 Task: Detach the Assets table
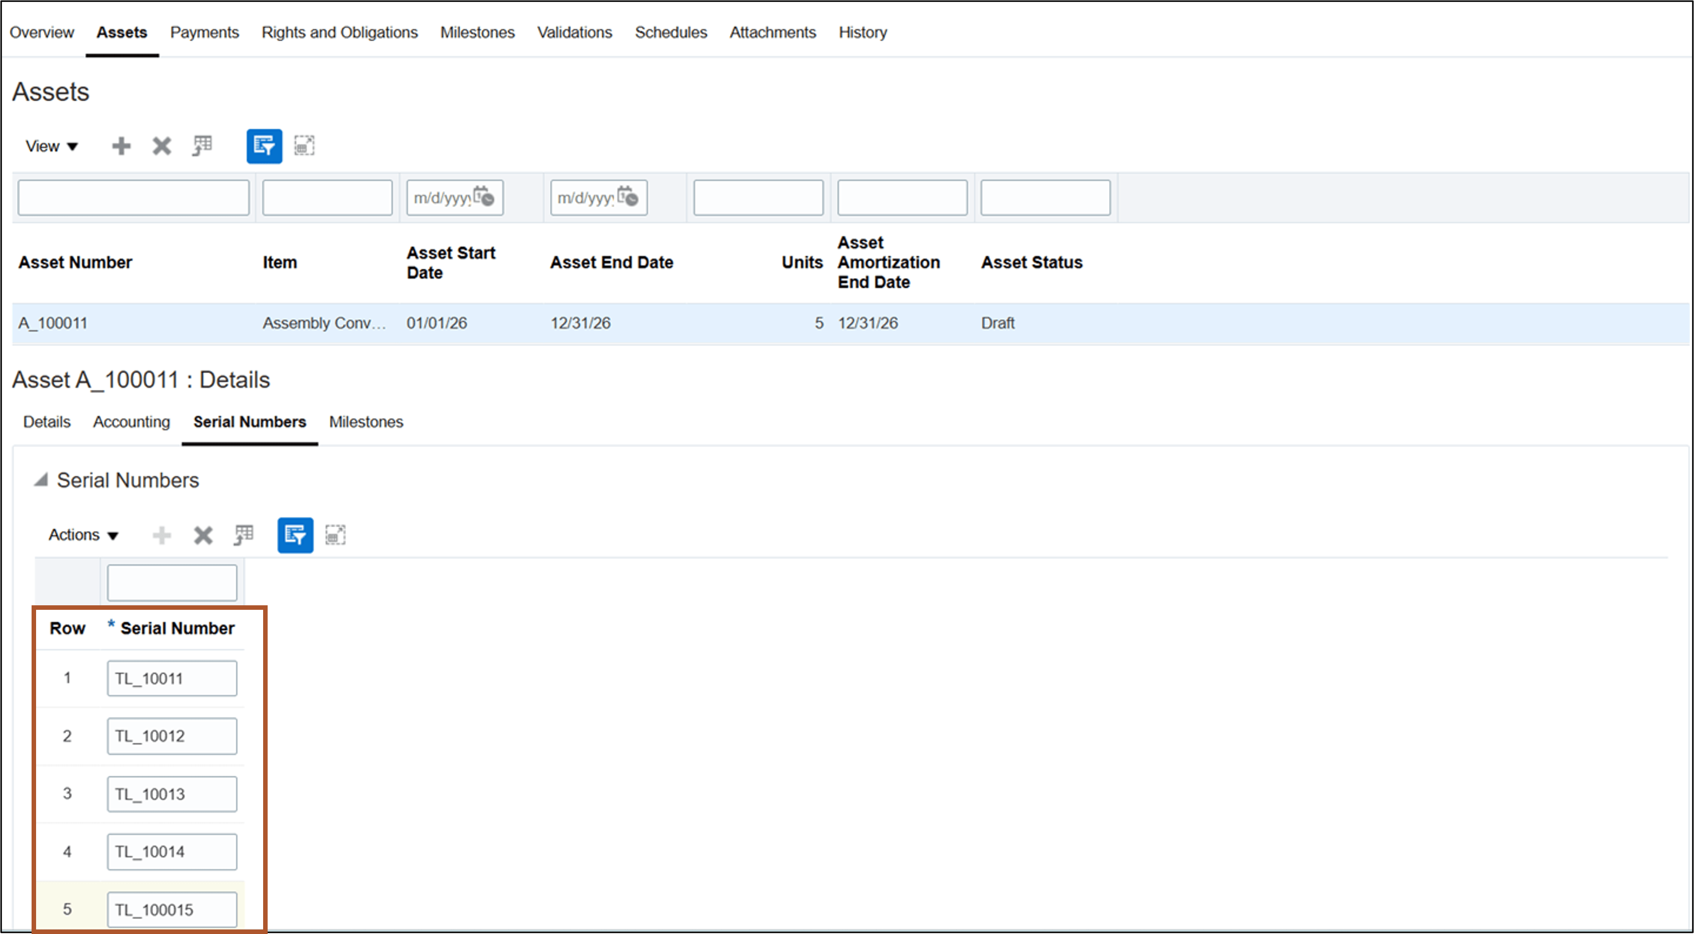click(x=304, y=146)
